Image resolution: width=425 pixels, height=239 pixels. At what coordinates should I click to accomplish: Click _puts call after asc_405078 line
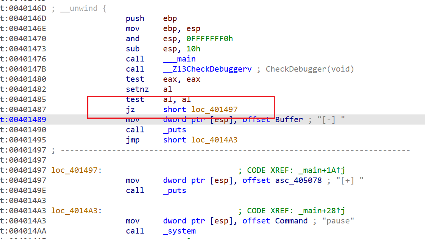click(174, 190)
